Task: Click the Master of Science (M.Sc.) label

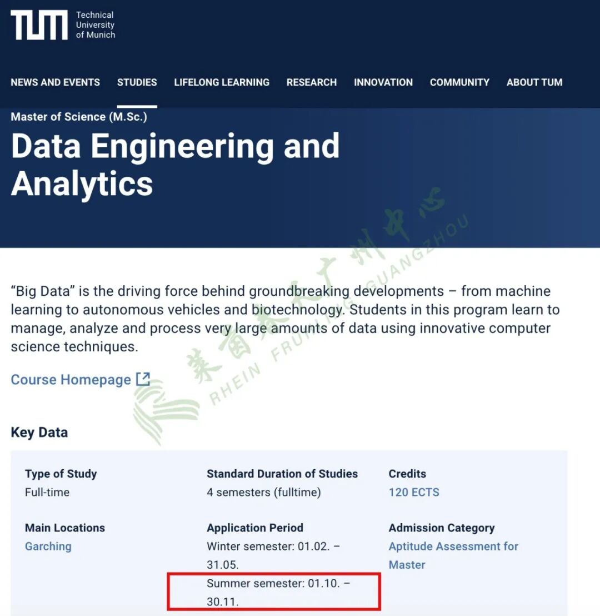Action: pyautogui.click(x=79, y=117)
